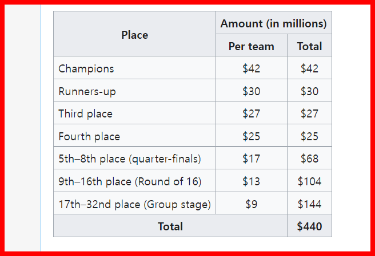Screen dimensions: 375x256
Task: Click the Runners-up row label
Action: click(87, 91)
